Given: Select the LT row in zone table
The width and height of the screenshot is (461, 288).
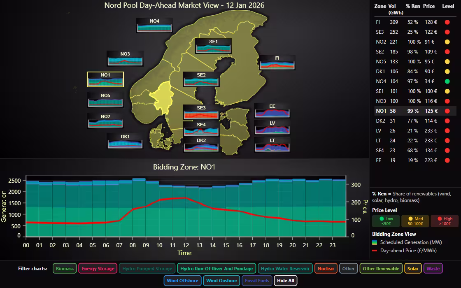Looking at the screenshot, I should (x=415, y=141).
